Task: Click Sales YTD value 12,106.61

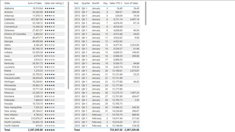Action: pos(117,71)
